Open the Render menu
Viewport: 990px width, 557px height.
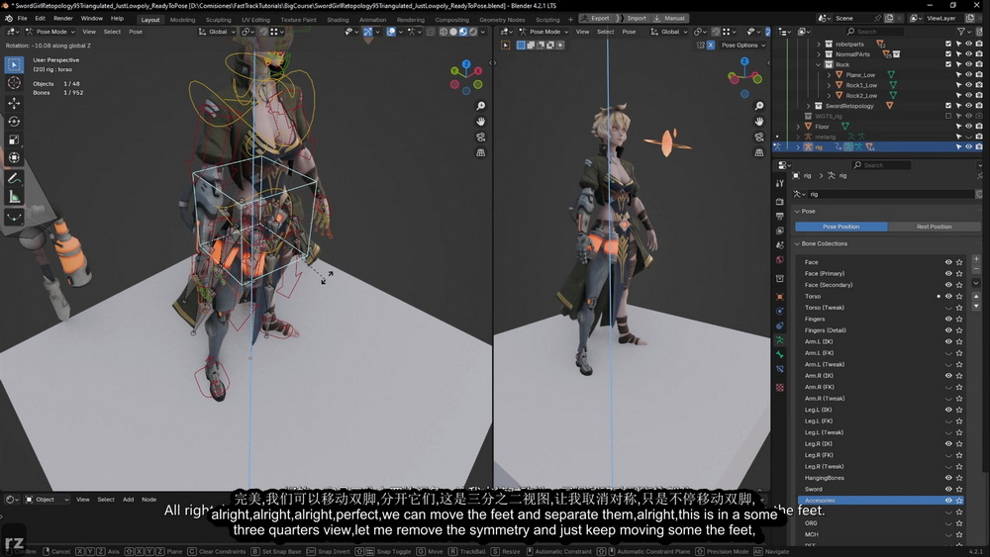click(63, 18)
